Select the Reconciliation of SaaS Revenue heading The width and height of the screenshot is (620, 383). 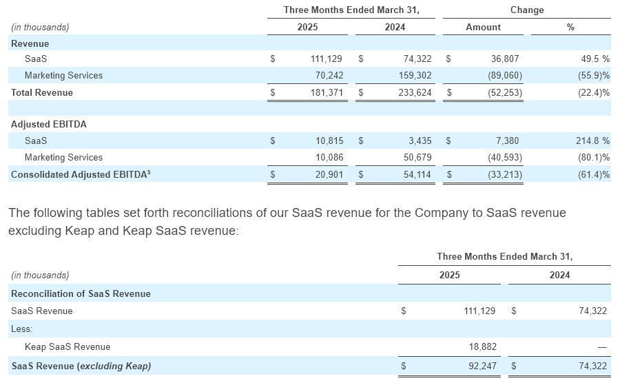coord(81,294)
